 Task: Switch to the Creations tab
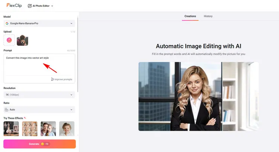tap(190, 16)
